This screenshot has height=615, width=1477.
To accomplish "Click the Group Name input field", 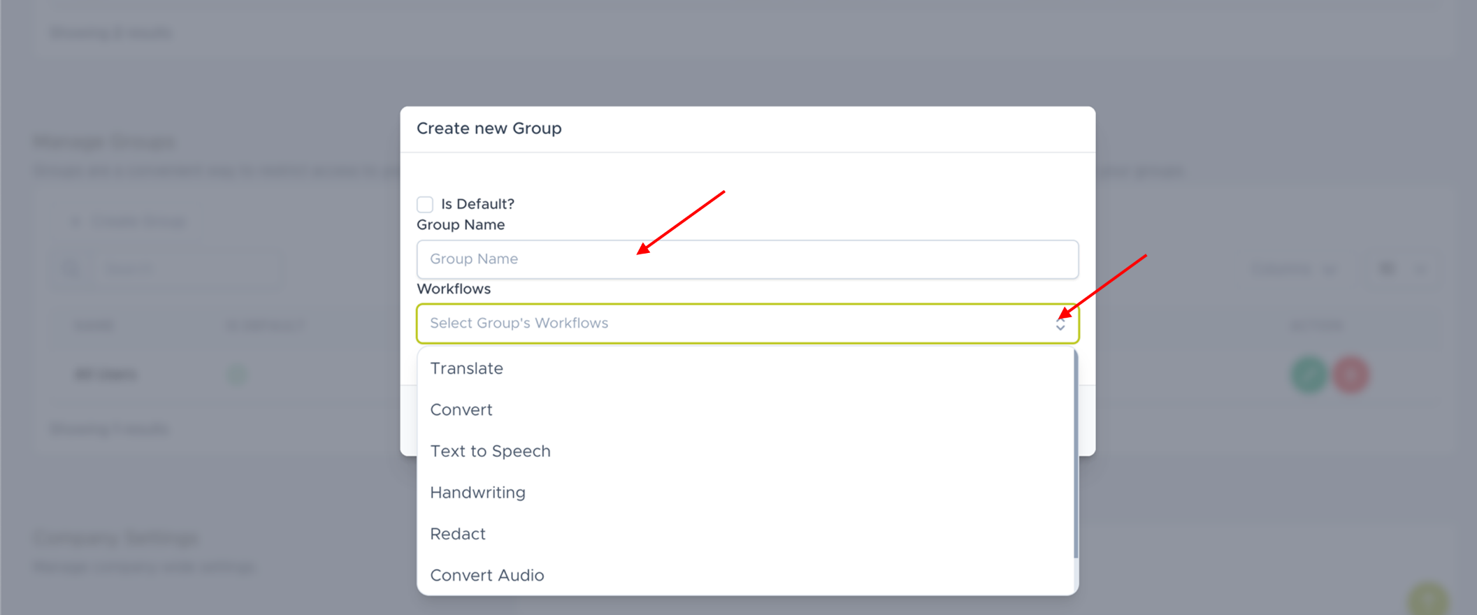I will tap(747, 259).
